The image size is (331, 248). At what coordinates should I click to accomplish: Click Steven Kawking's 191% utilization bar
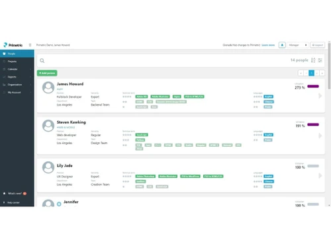tap(313, 124)
